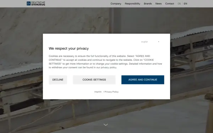Click AGREE AND CONTINUE button
This screenshot has height=133, width=213.
coord(143,80)
